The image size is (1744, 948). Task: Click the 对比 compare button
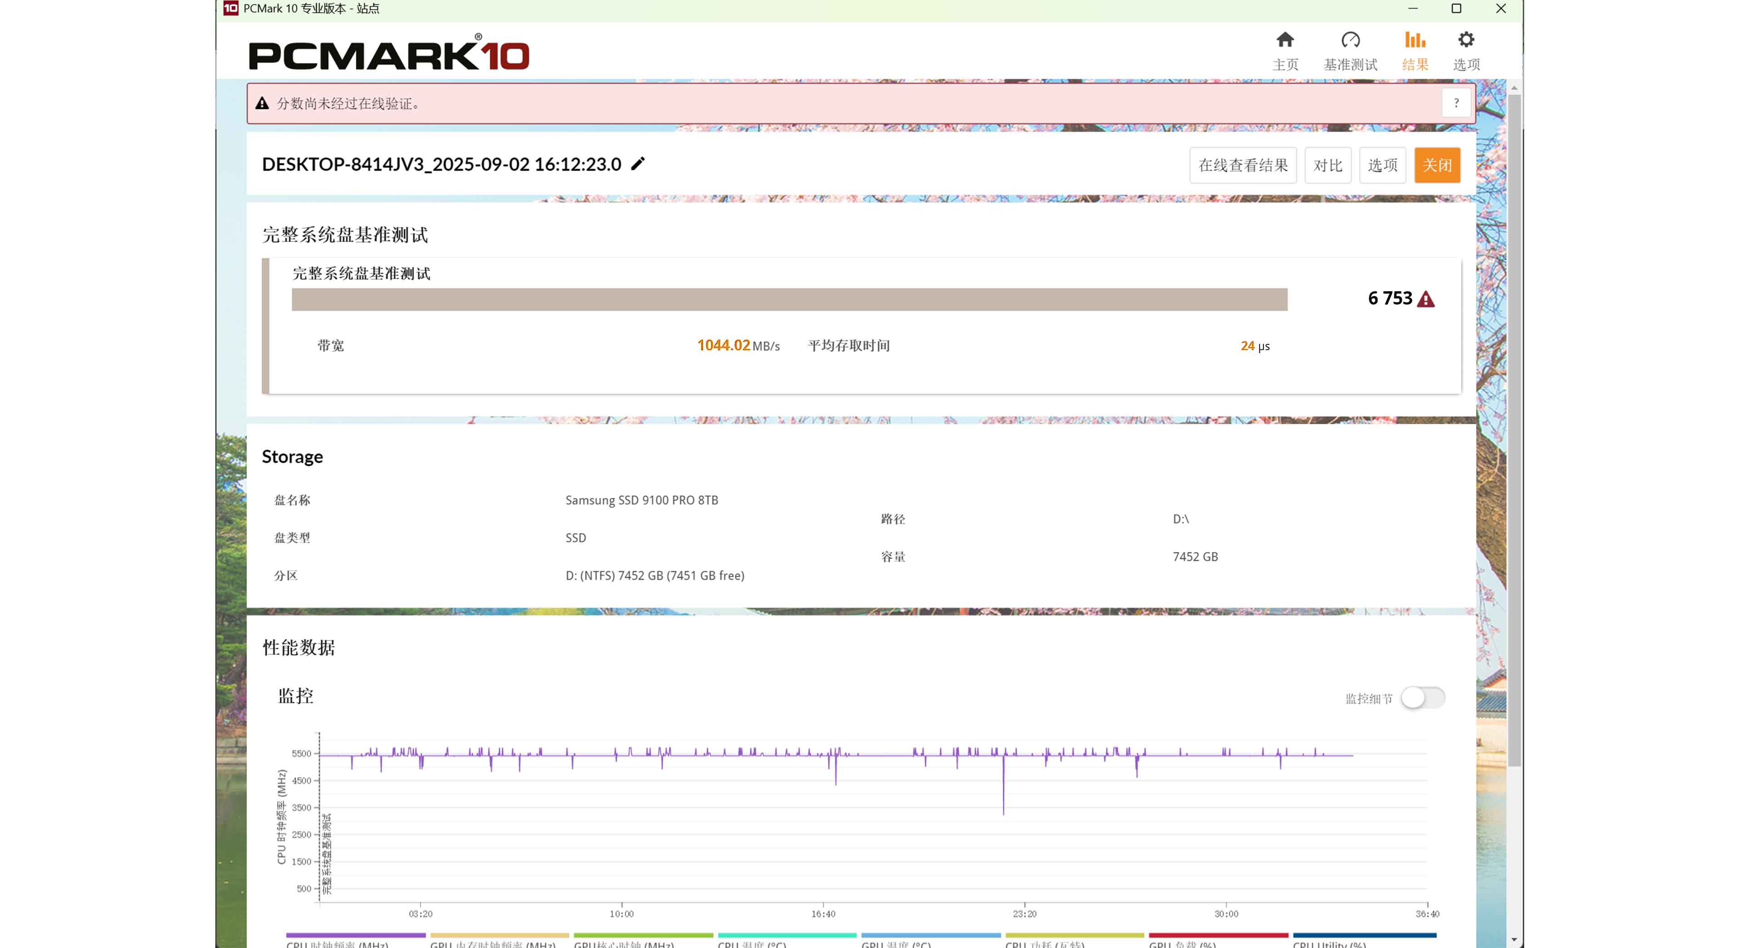[1328, 165]
